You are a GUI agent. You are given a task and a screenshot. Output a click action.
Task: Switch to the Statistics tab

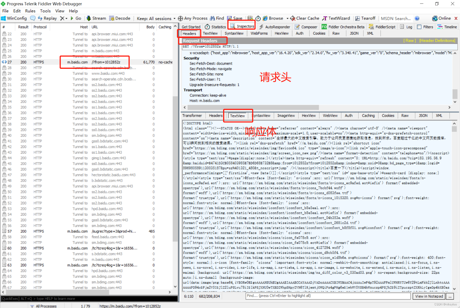(216, 27)
